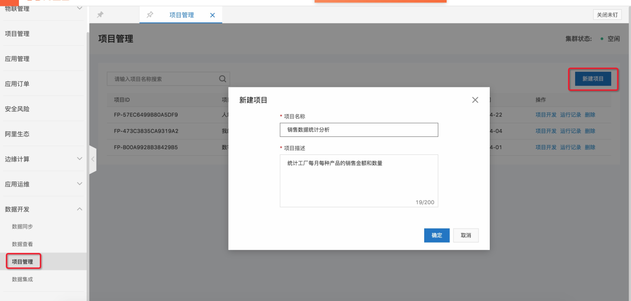
Task: Open 安全风险 in the sidebar
Action: [x=17, y=109]
